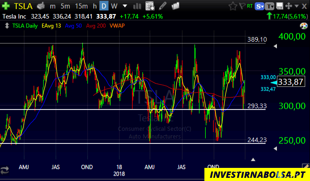Click the 2018 year marker on time axis

pyautogui.click(x=119, y=174)
